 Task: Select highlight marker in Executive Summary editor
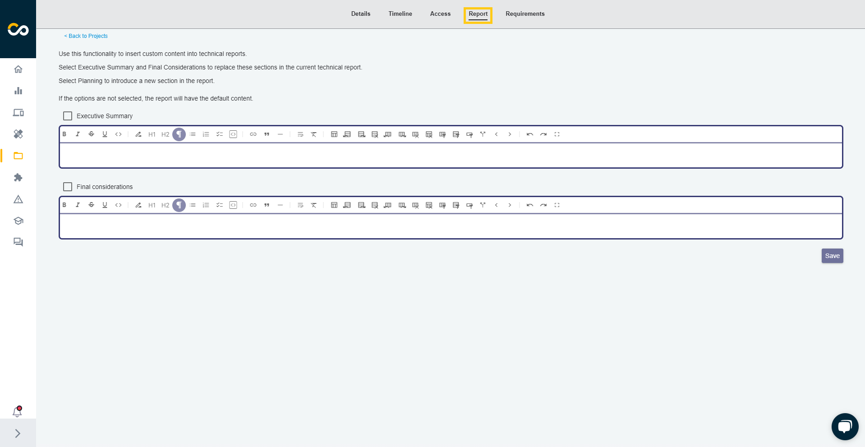tap(138, 134)
